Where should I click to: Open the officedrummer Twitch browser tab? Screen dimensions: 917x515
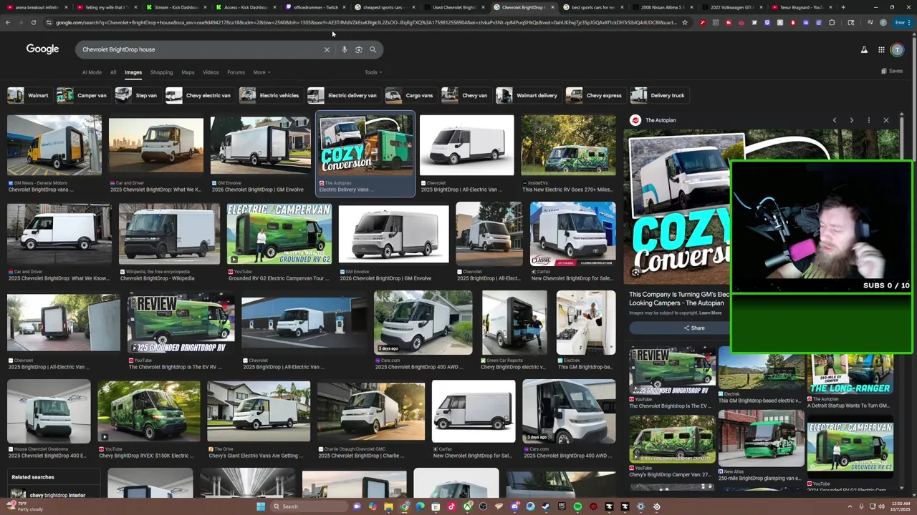[315, 7]
